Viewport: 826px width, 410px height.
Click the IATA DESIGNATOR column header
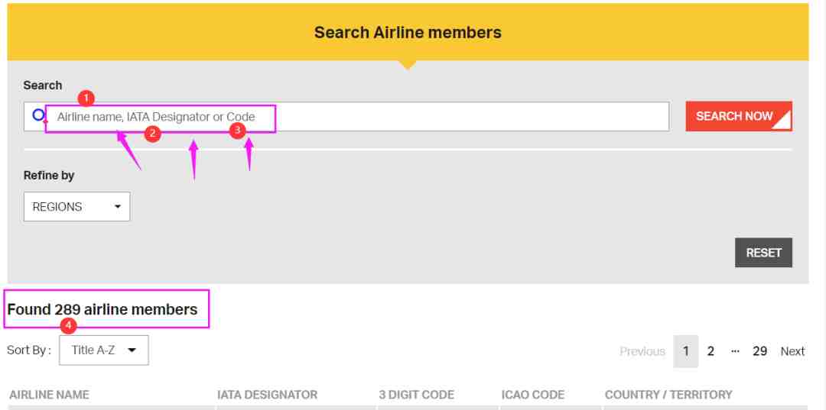(x=267, y=395)
